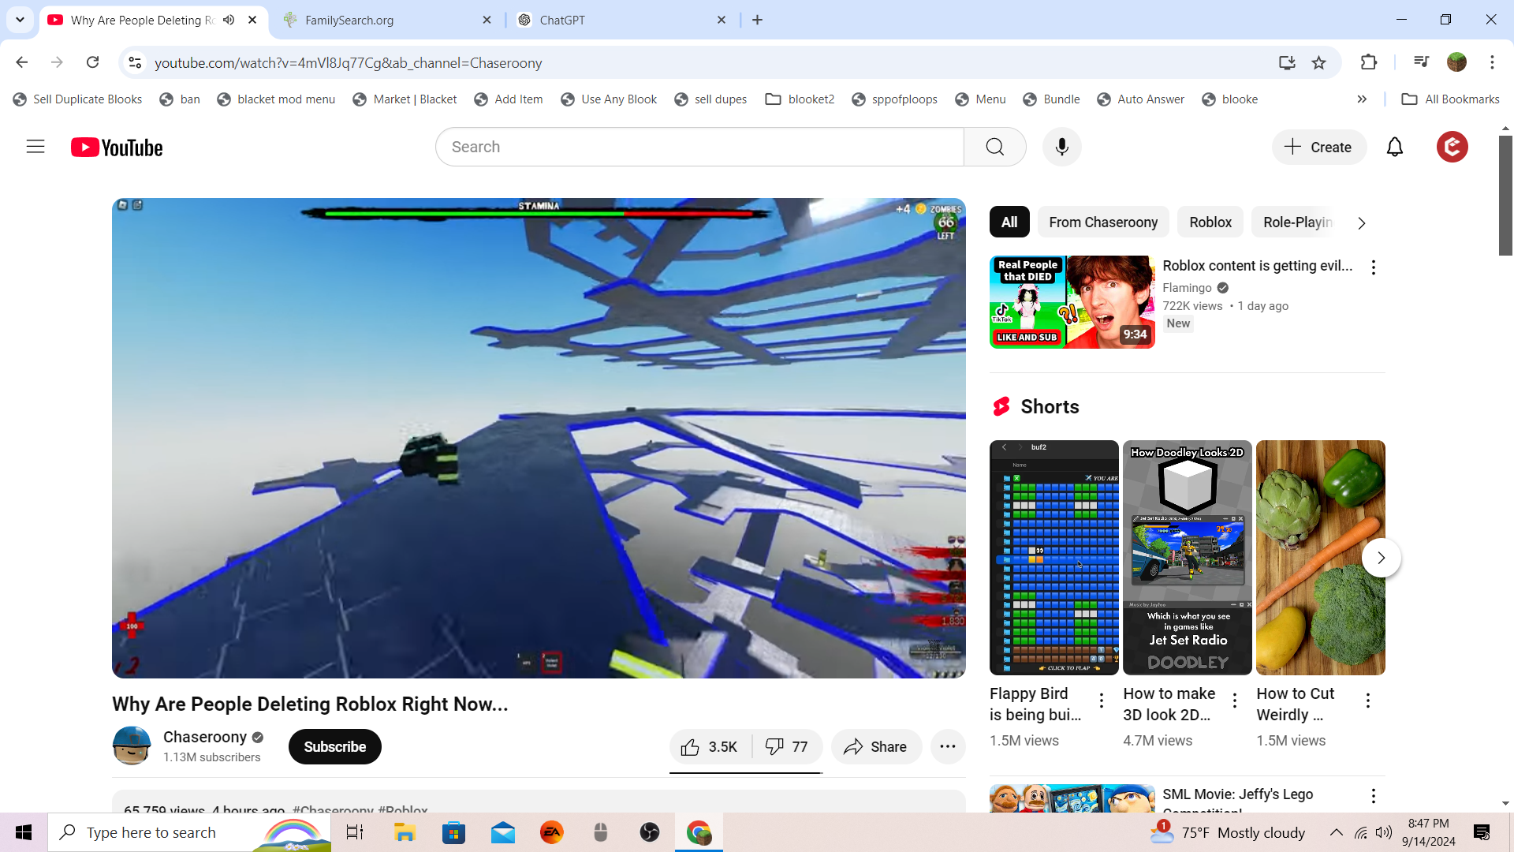Click the Share button
Image resolution: width=1514 pixels, height=852 pixels.
[875, 747]
